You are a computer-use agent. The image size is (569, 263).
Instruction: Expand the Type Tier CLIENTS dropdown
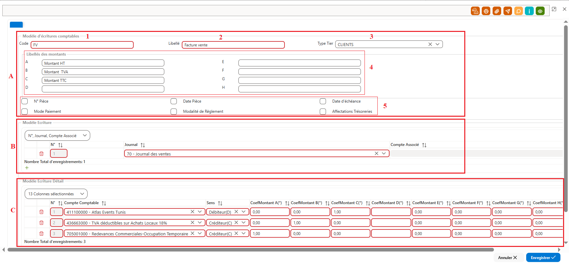point(438,44)
